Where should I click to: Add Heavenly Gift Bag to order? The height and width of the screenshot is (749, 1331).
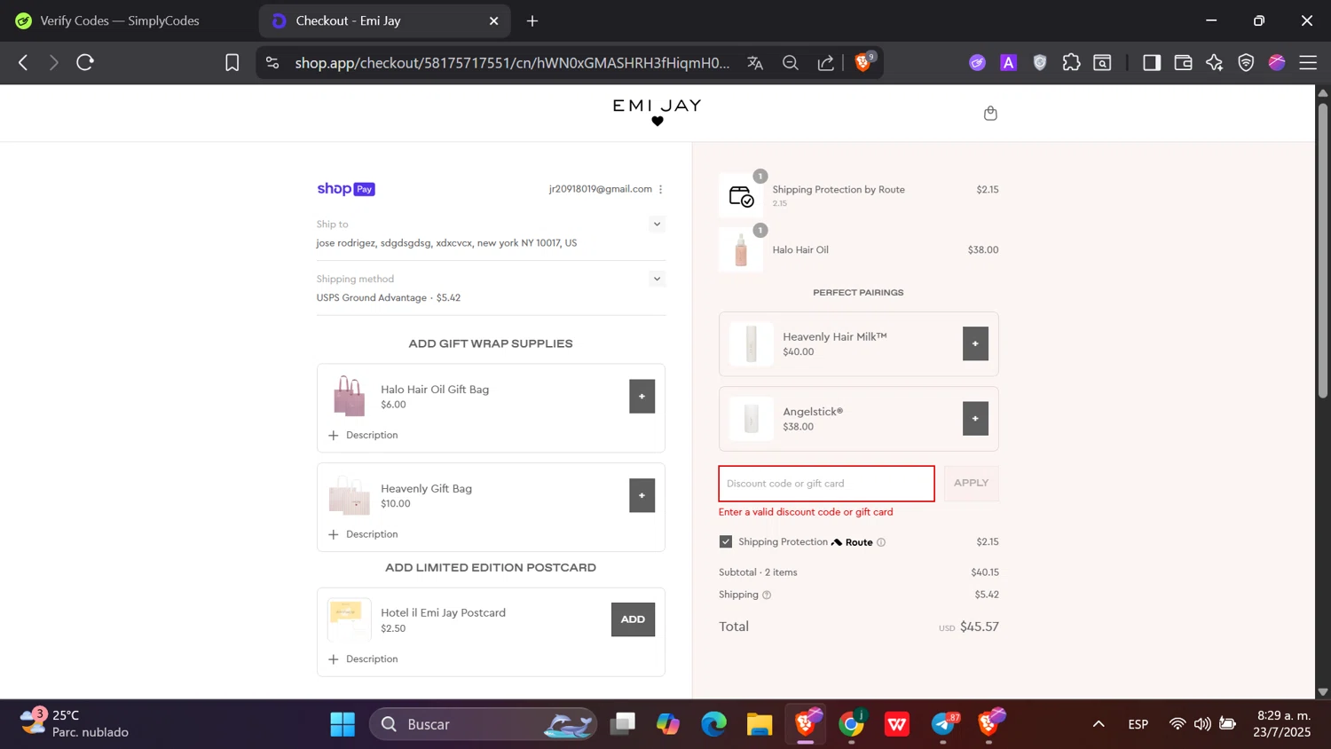[642, 495]
